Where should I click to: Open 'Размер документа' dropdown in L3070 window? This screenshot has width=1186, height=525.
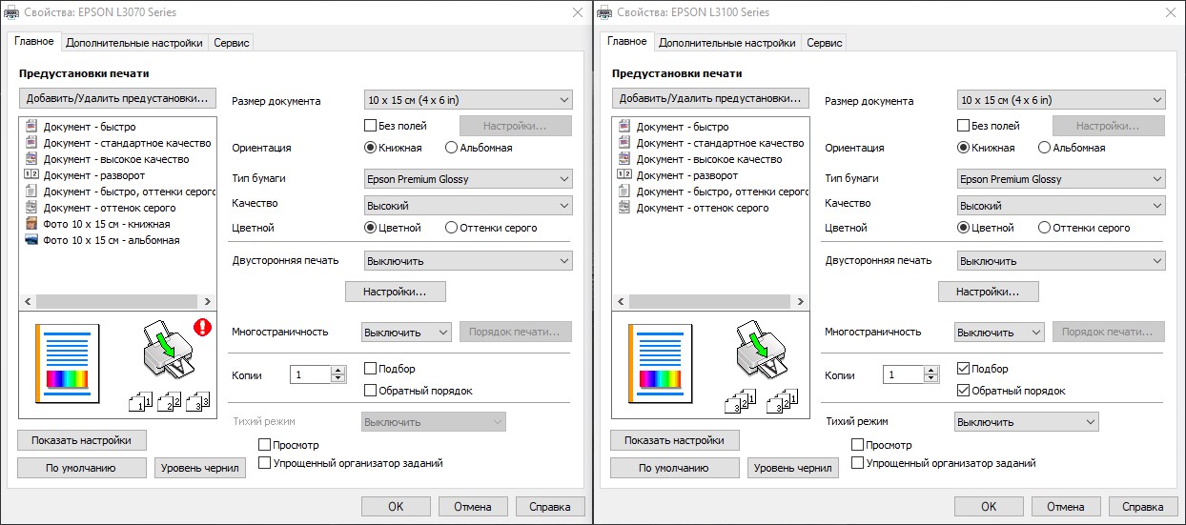(x=468, y=100)
